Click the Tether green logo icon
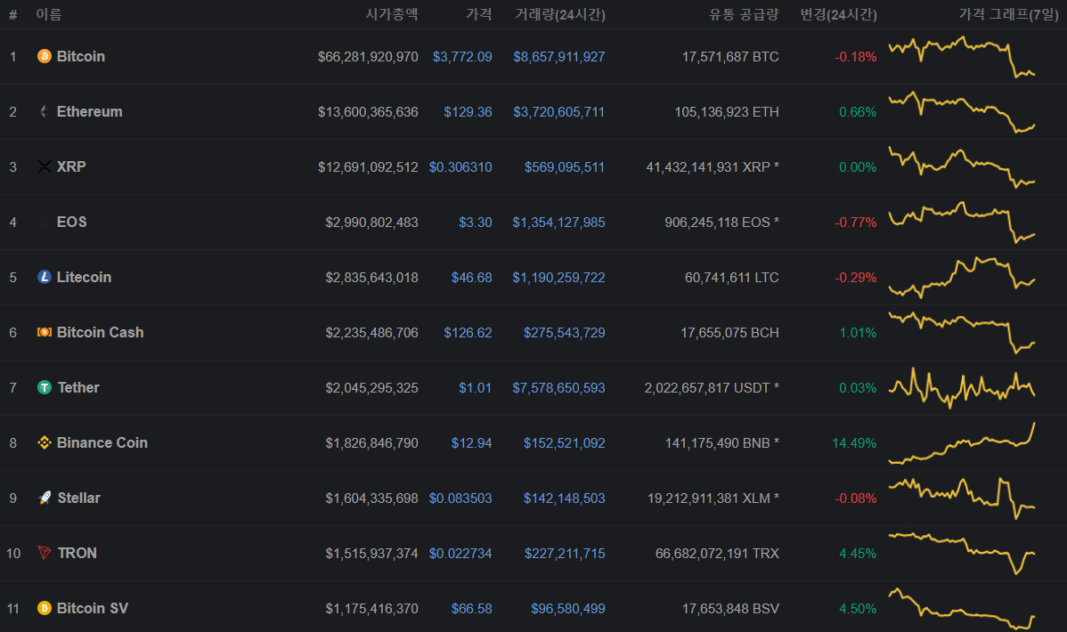 tap(45, 388)
